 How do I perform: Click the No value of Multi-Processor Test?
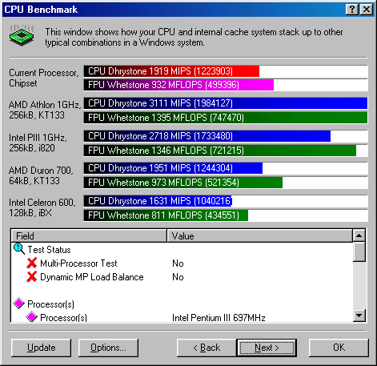(178, 263)
